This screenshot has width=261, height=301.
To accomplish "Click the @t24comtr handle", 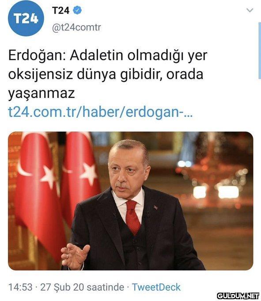I will (76, 27).
